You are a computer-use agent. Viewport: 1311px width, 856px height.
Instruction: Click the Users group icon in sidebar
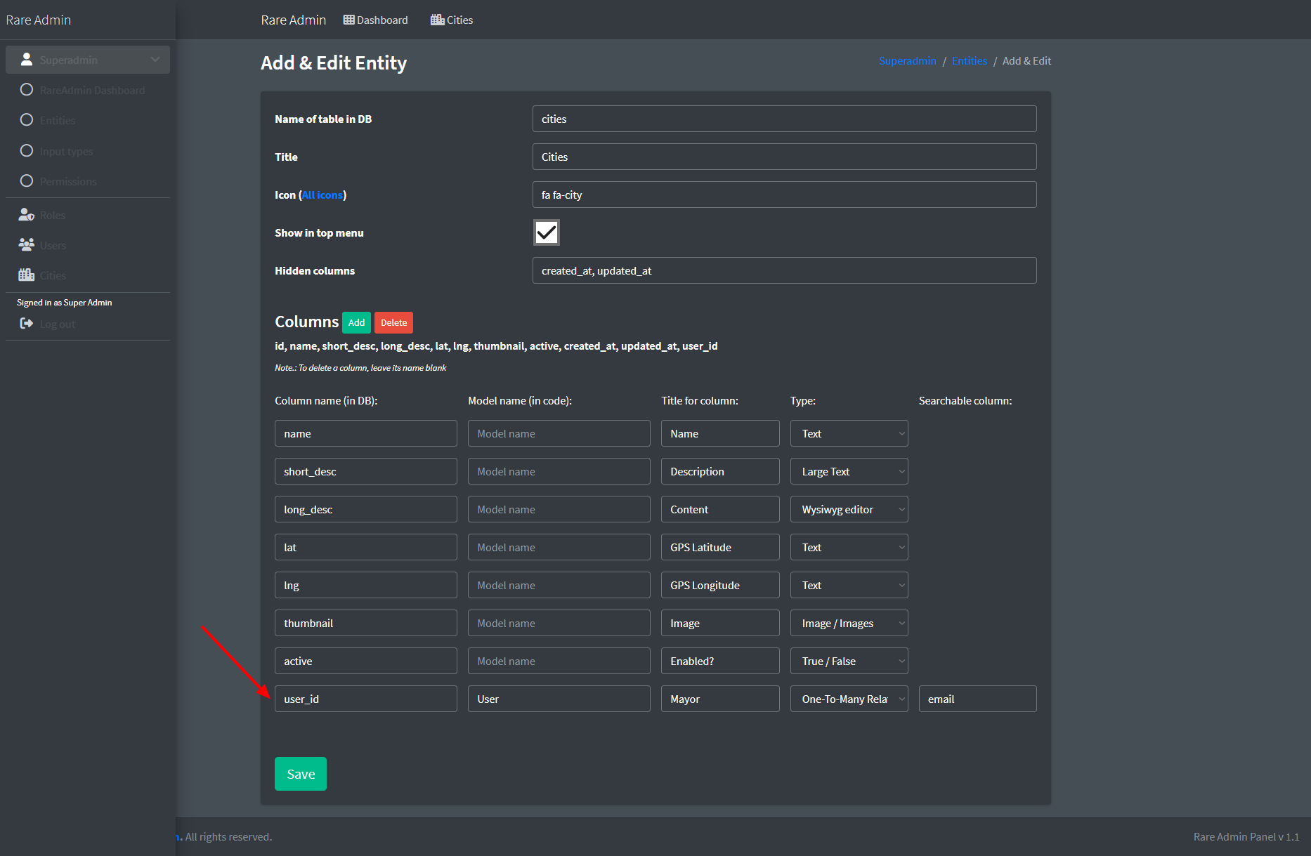27,245
